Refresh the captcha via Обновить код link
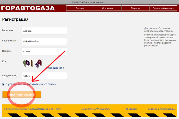The width and height of the screenshot is (179, 119). [x=55, y=68]
